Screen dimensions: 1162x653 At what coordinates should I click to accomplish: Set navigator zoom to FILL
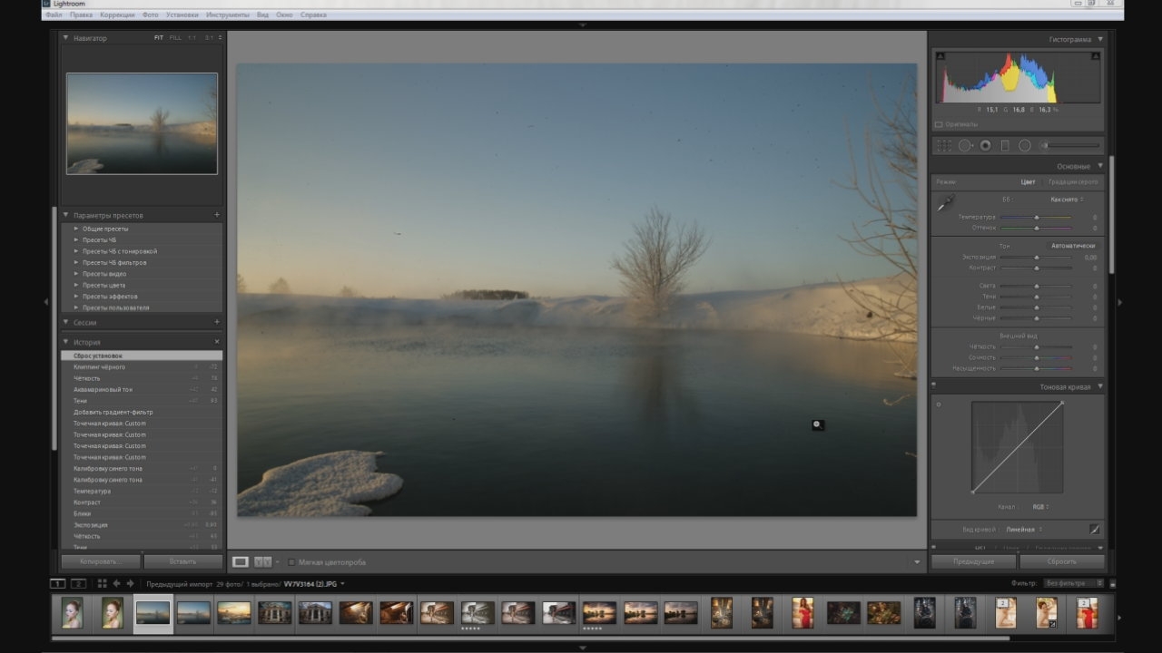[x=175, y=38]
